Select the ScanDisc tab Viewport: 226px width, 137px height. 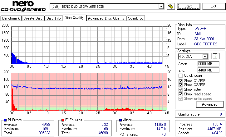[135, 18]
